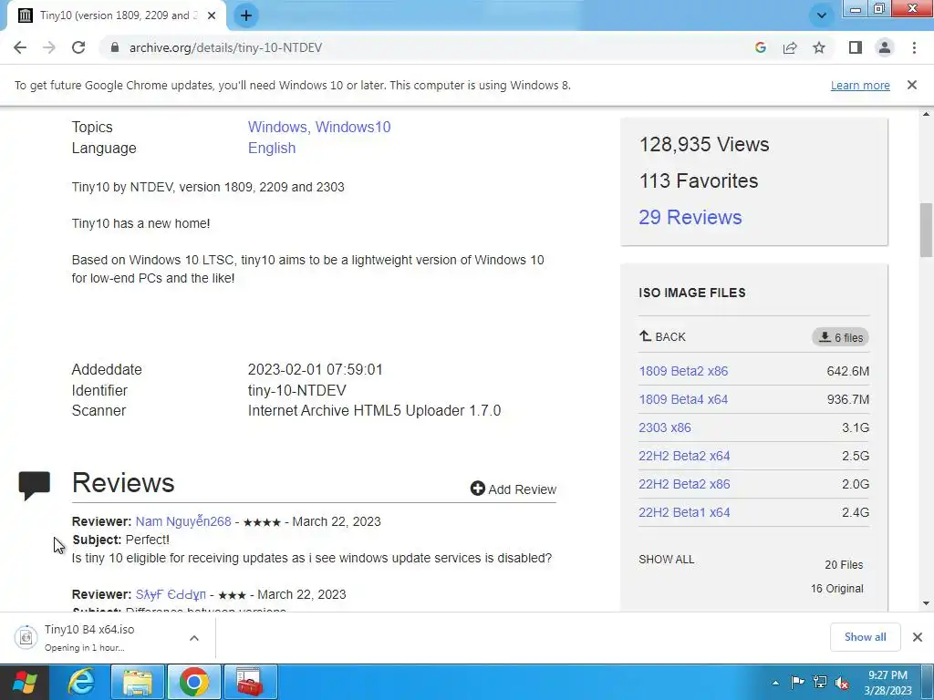Click the Add Review button
934x700 pixels.
513,489
